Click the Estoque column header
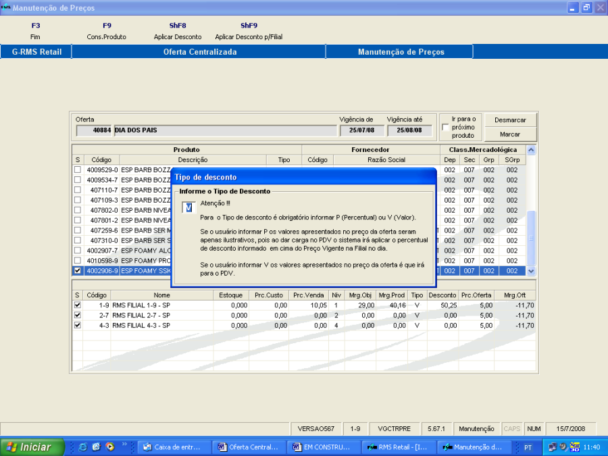608x456 pixels. click(231, 295)
